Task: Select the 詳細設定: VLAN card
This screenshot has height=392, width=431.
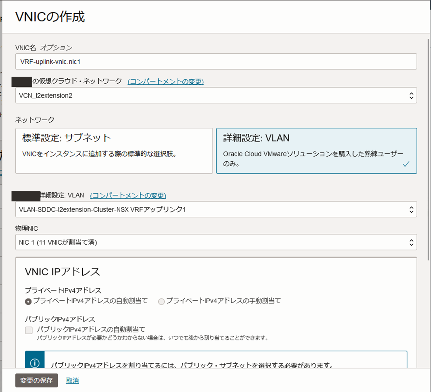Action: coord(317,151)
